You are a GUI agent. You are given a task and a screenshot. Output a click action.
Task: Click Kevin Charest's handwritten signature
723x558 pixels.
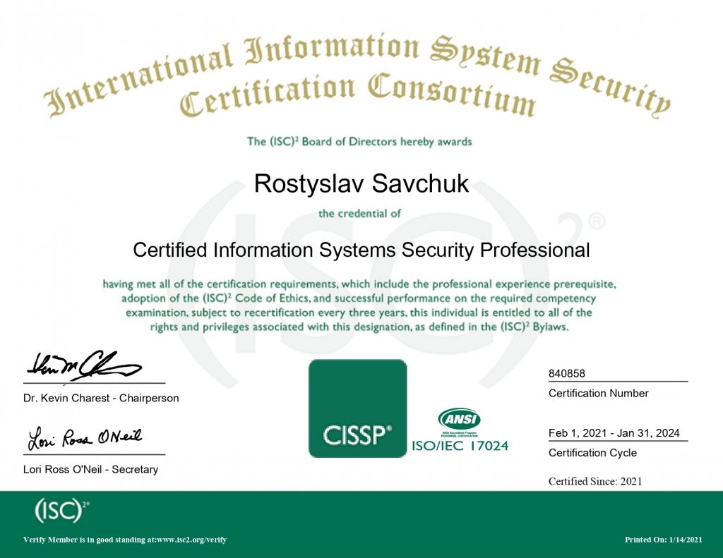[x=84, y=365]
